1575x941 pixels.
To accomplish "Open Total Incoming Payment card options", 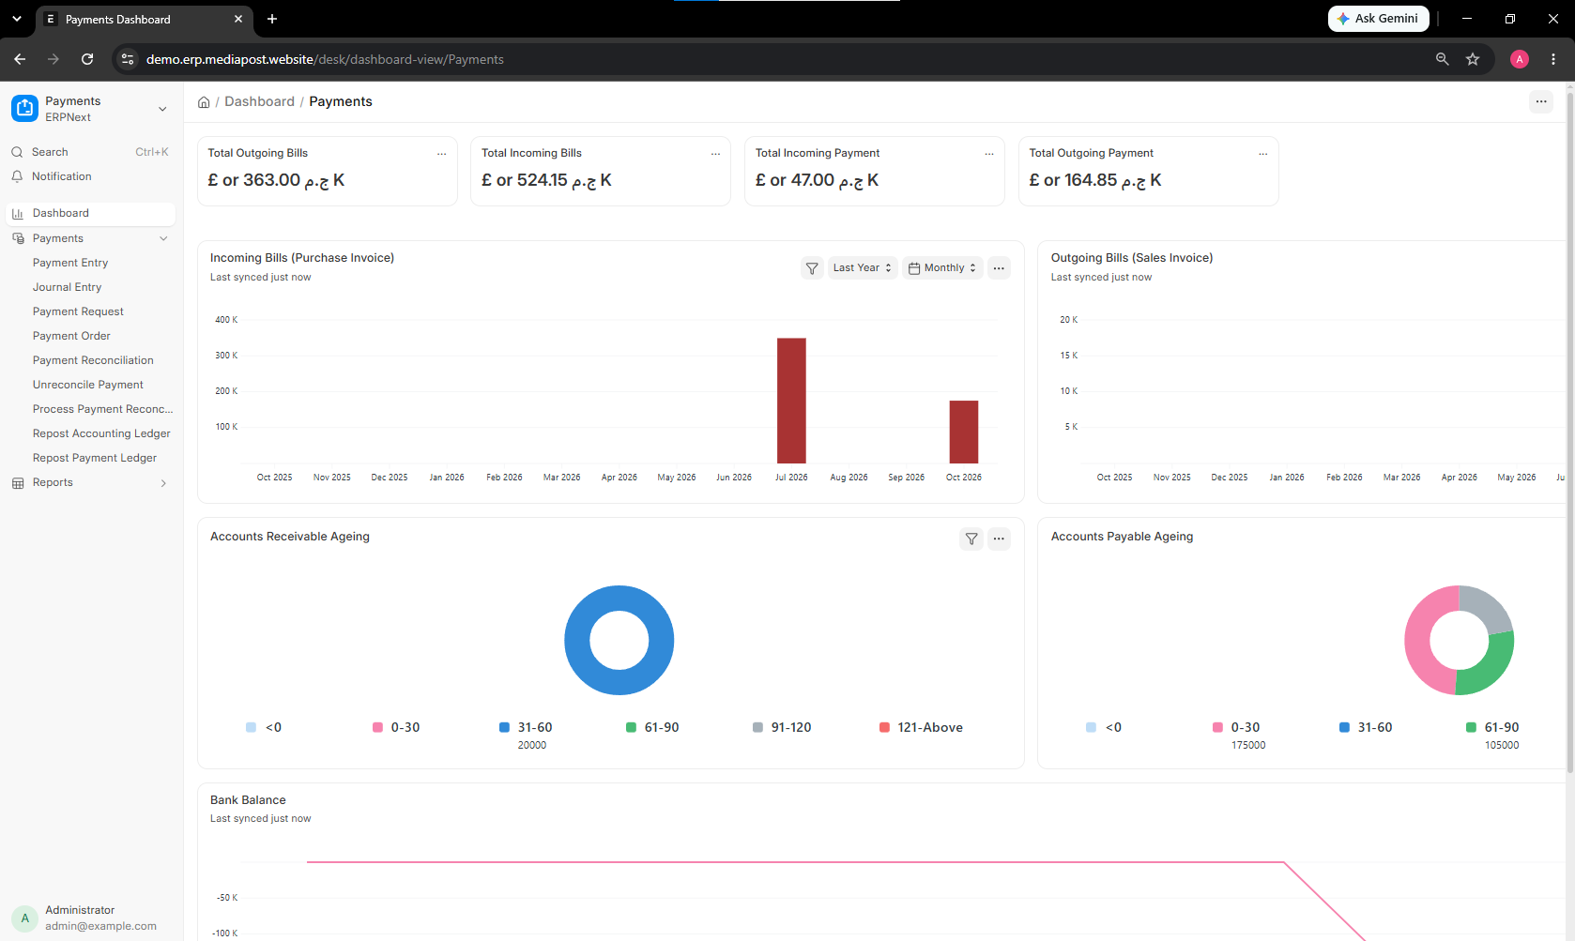I will coord(989,154).
